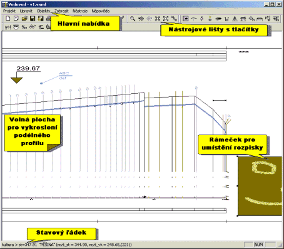Click the document with T template icon

[16, 18]
